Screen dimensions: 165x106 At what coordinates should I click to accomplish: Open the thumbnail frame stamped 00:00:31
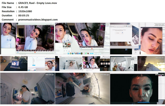tap(83, 39)
